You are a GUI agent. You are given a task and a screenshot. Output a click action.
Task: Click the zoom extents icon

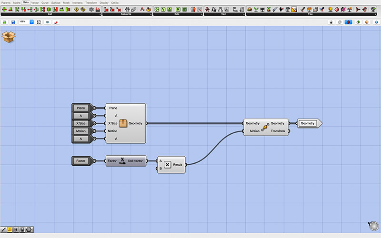(x=39, y=22)
